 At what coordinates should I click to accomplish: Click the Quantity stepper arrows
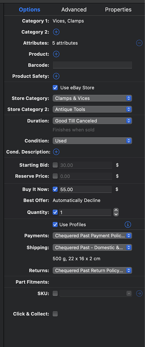[x=116, y=212]
